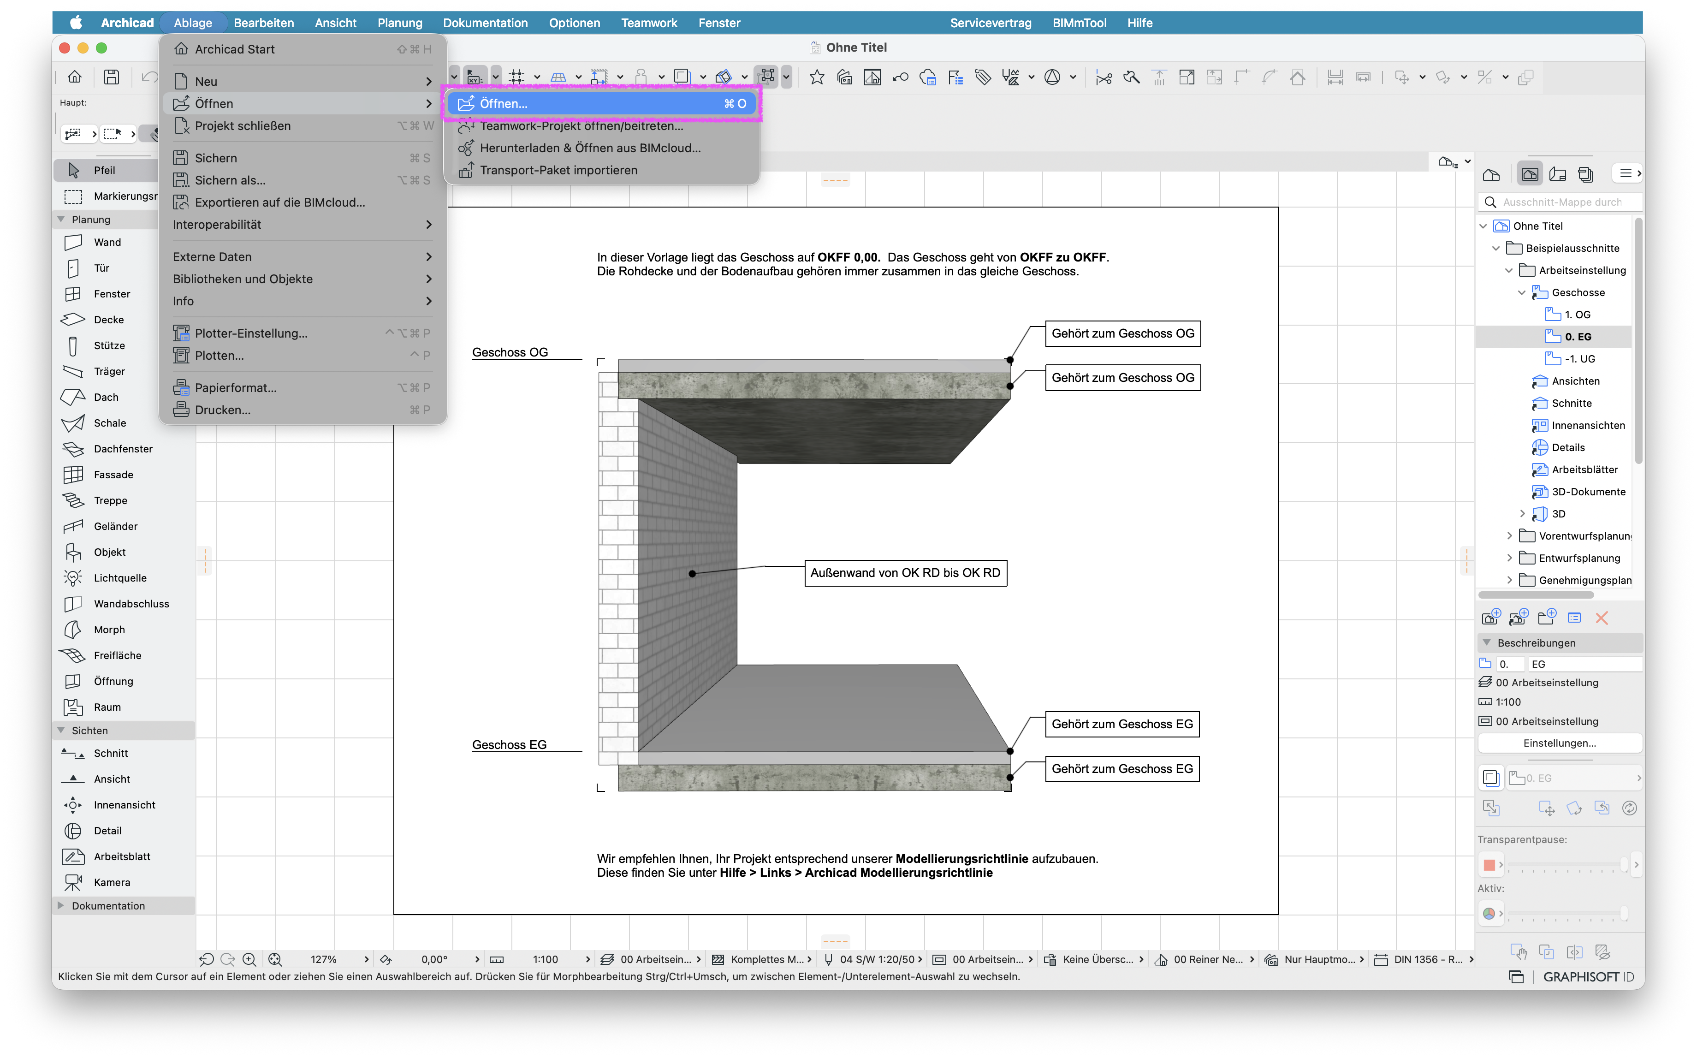
Task: Switch navigator to Projekt-Mappe house icon
Action: 1491,174
